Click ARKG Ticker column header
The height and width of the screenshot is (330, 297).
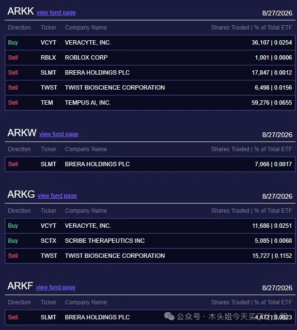[x=48, y=211]
